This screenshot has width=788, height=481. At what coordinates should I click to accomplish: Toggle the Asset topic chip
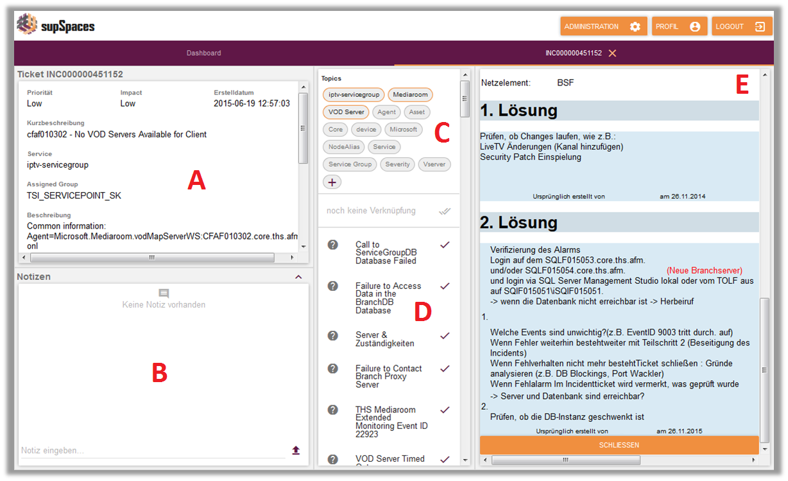pyautogui.click(x=417, y=112)
